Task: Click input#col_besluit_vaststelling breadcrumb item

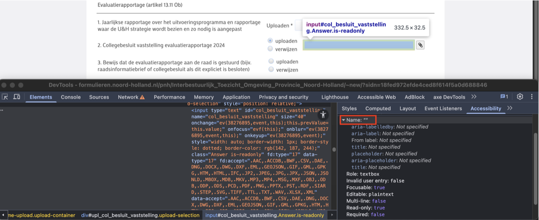Action: (x=265, y=215)
